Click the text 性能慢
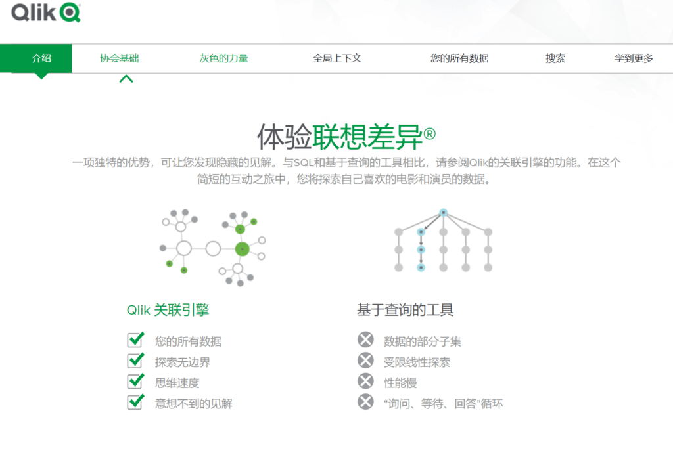The image size is (673, 459). 400,383
